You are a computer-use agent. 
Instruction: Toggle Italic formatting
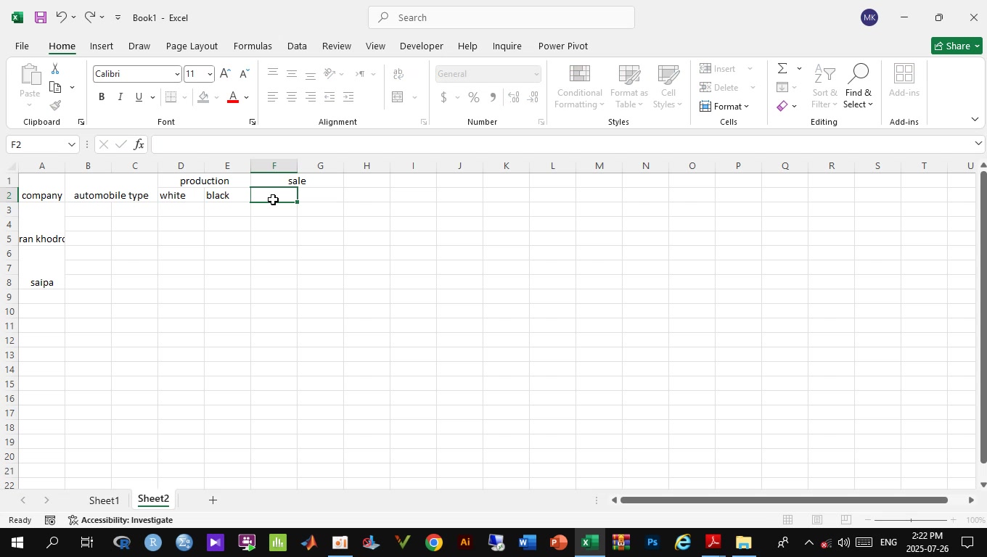coord(120,97)
